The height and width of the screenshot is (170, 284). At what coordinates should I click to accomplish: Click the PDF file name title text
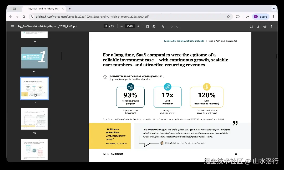point(48,26)
